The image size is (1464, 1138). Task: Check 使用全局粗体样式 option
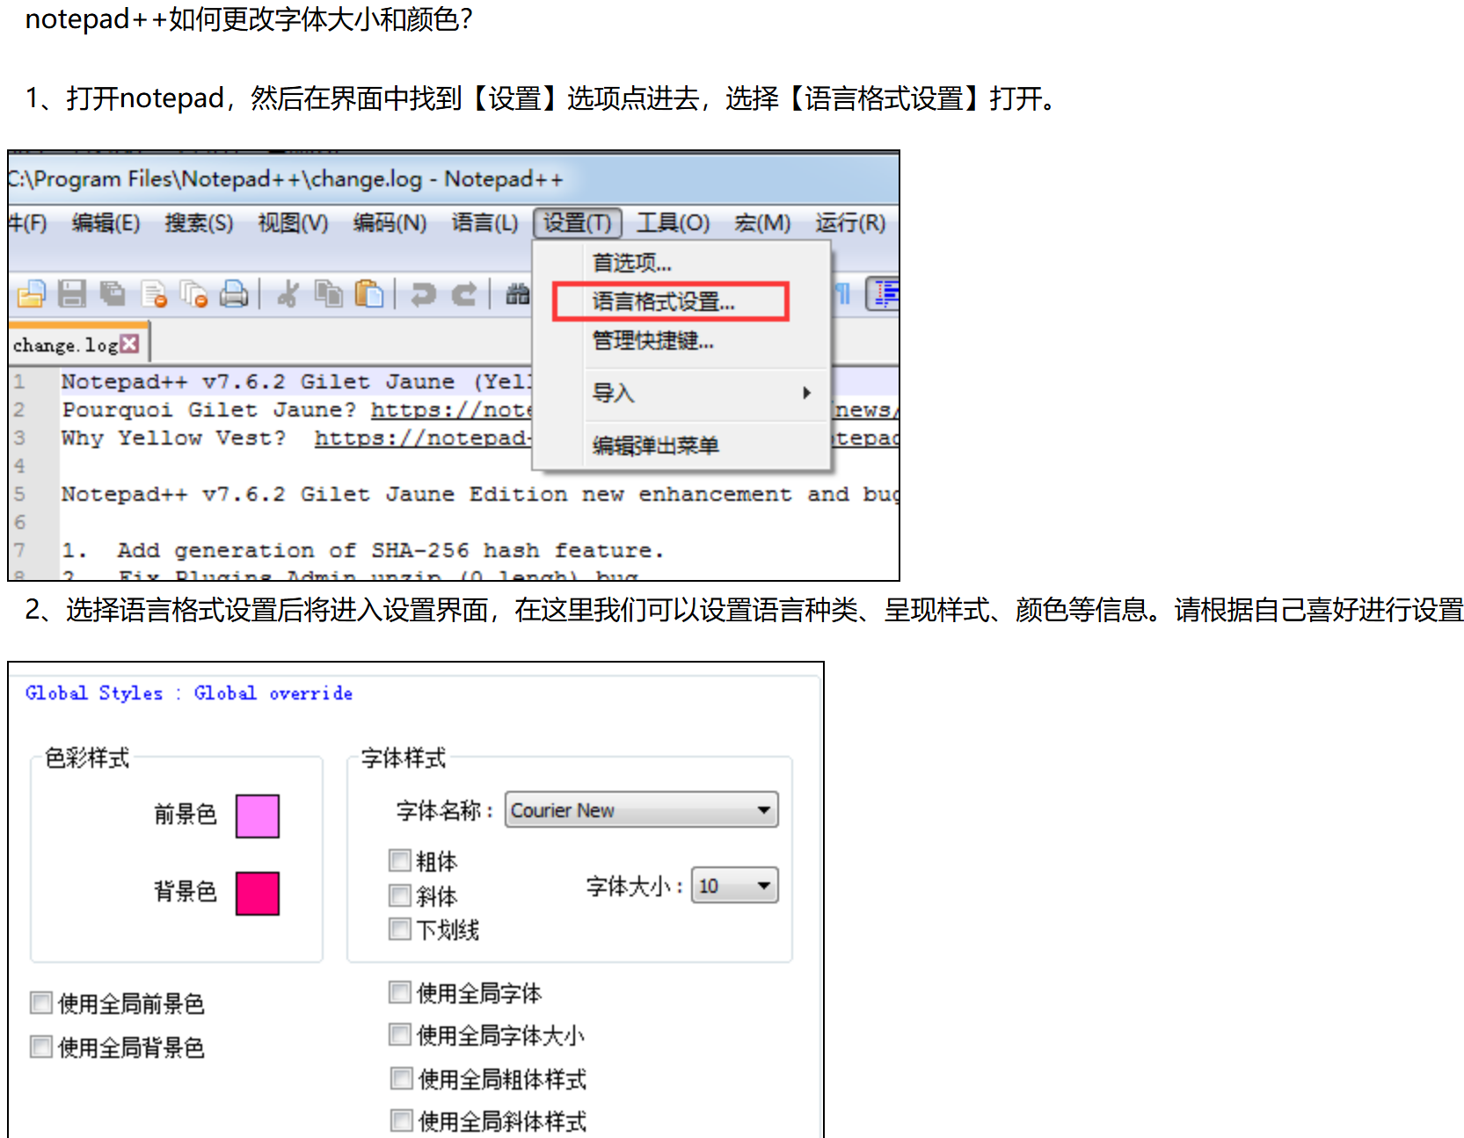click(x=402, y=1078)
